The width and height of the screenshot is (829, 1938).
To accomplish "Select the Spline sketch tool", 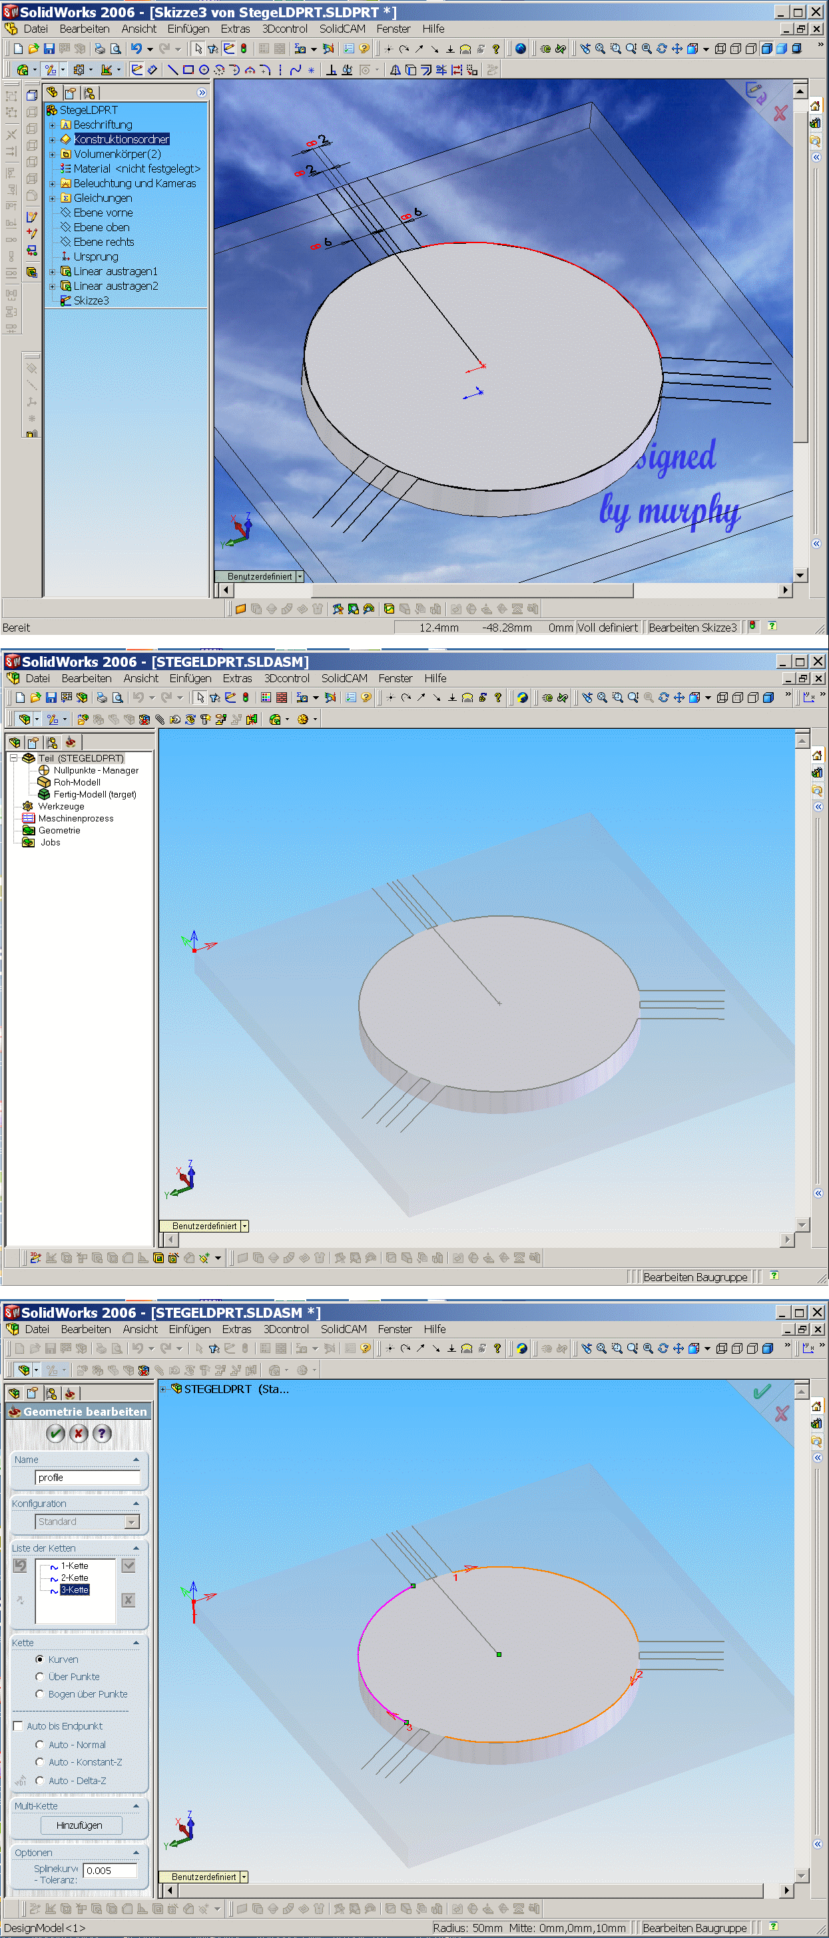I will (296, 70).
